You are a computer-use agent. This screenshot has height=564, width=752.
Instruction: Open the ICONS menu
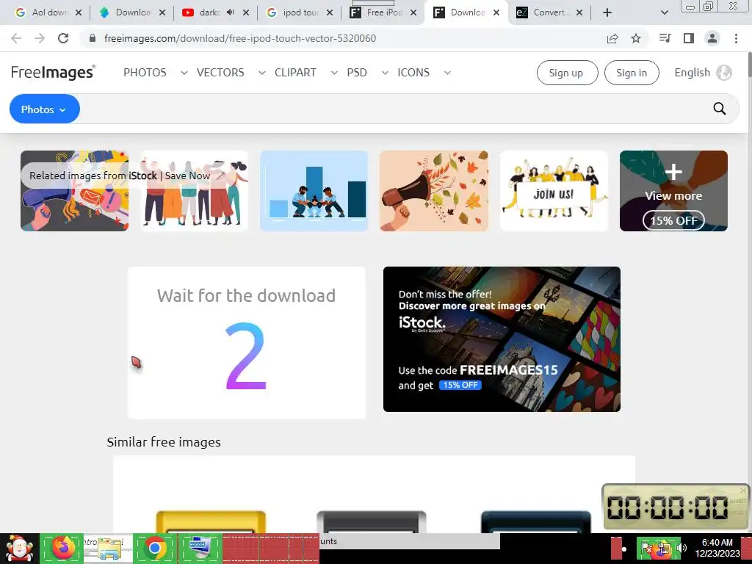tap(413, 73)
